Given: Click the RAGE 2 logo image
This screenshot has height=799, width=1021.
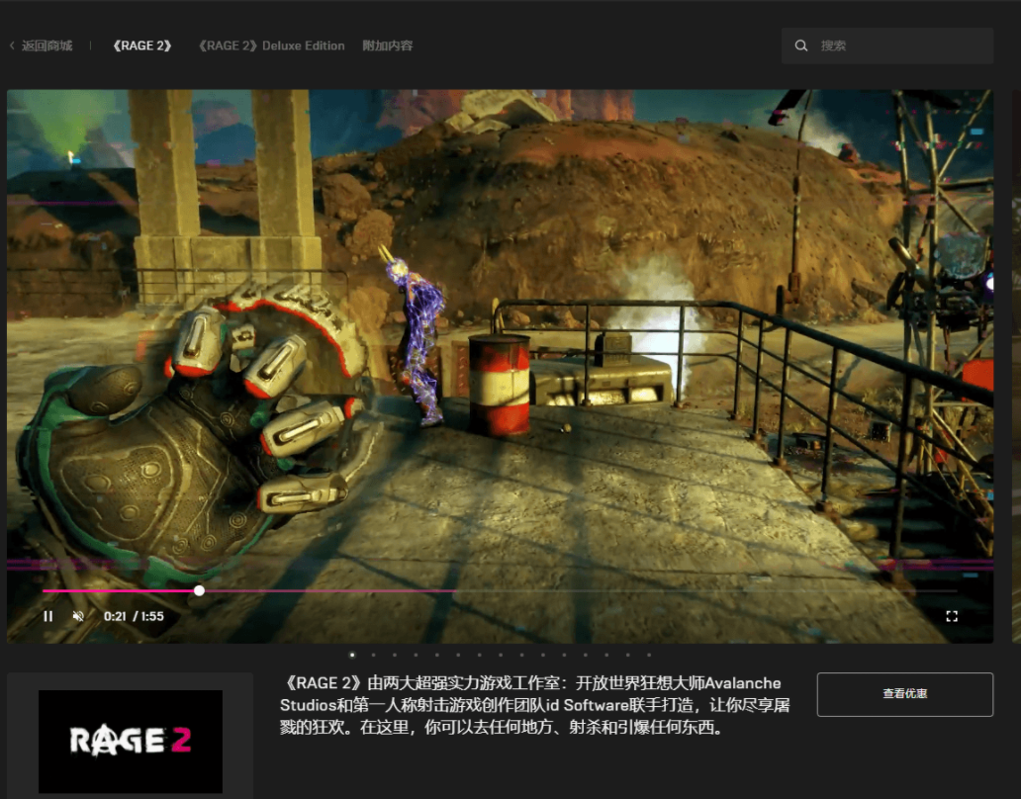Looking at the screenshot, I should pyautogui.click(x=130, y=741).
